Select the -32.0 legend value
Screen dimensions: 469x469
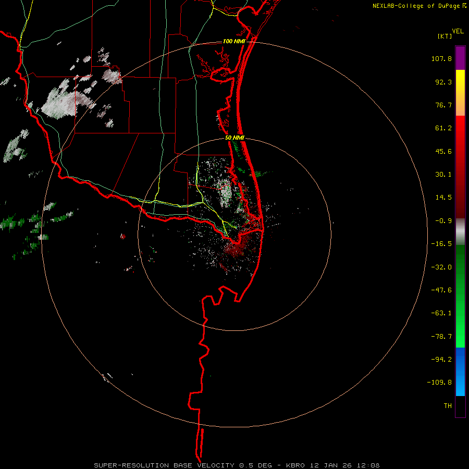tap(441, 267)
